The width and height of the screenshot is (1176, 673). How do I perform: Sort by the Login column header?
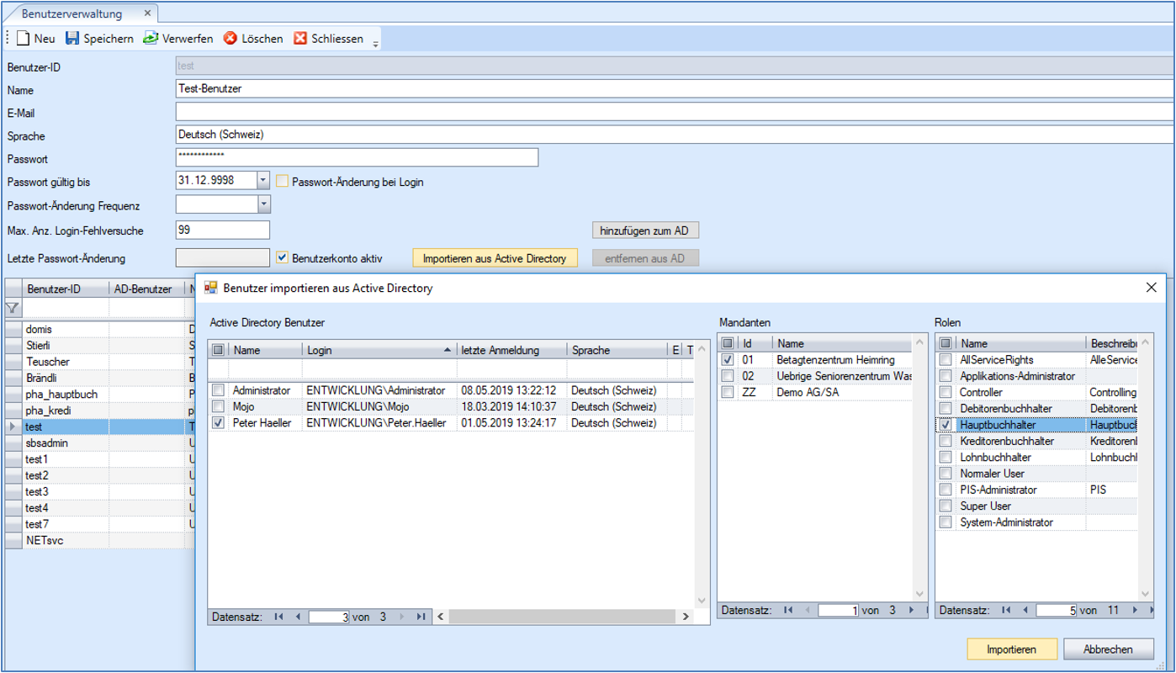click(379, 350)
